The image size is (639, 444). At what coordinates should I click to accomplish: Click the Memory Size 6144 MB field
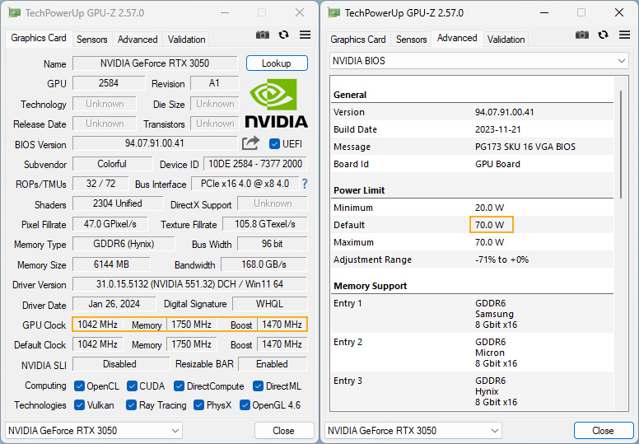111,264
